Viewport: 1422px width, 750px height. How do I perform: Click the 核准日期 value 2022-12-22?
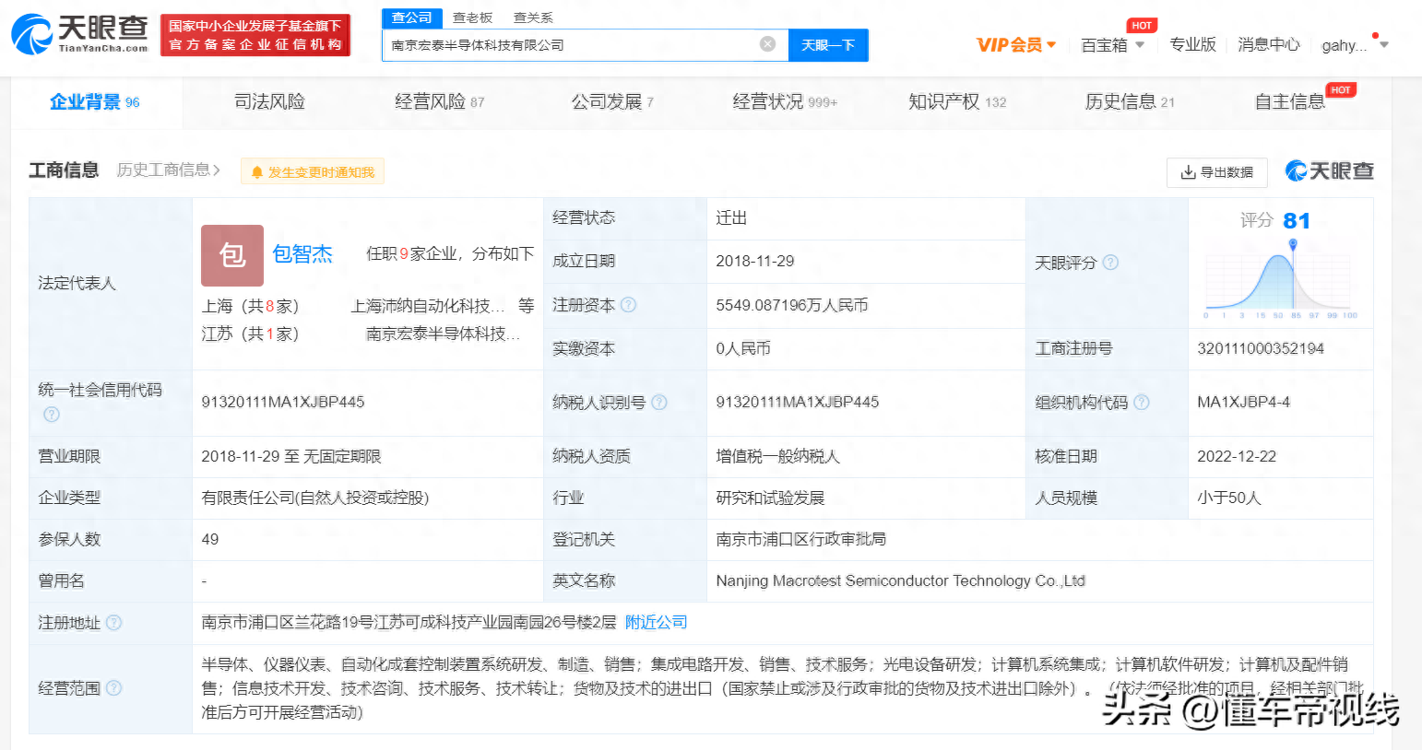1237,457
